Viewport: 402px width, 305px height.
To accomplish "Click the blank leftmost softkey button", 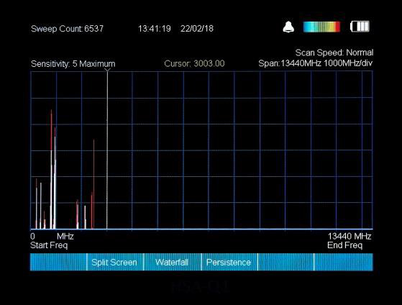I will tap(58, 262).
